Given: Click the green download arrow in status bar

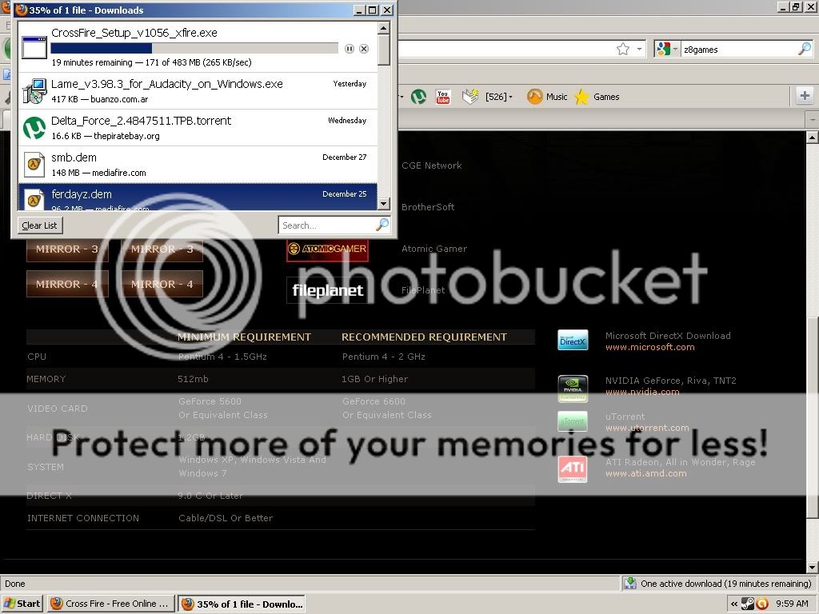Looking at the screenshot, I should tap(630, 584).
